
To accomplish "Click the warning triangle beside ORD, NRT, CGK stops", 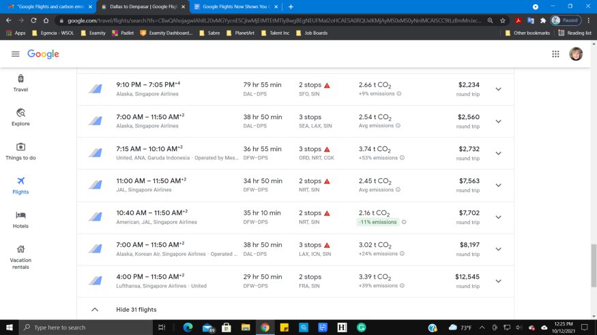I will (327, 149).
